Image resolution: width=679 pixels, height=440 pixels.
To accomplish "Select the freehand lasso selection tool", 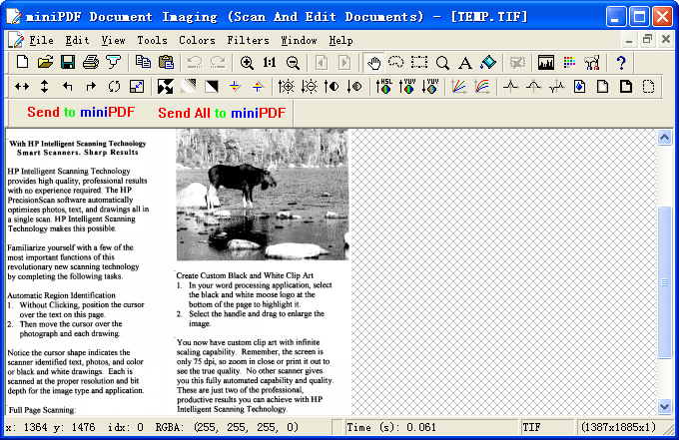I will (x=396, y=63).
